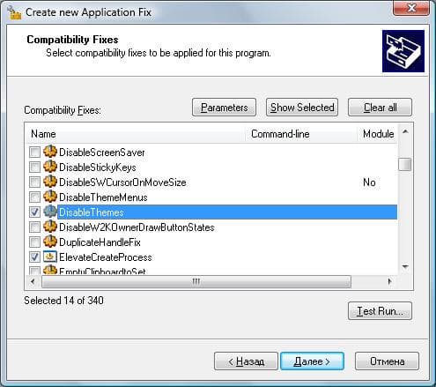Click the horizontal scroll right arrow

click(x=389, y=281)
